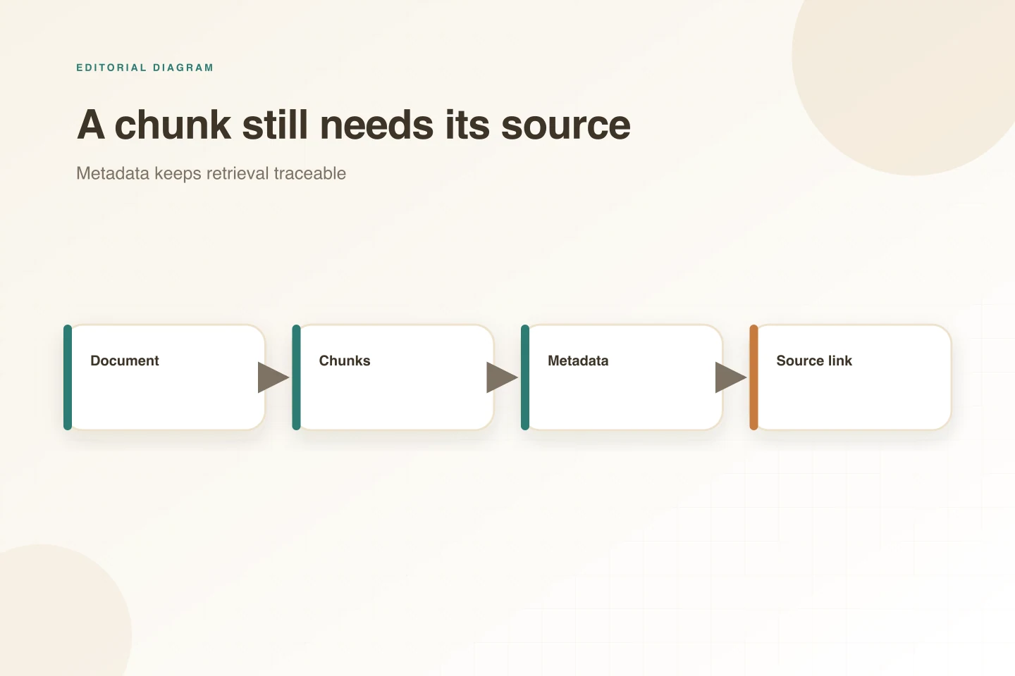Screen dimensions: 1015x676
Task: Click the 'EDITORIAL DIAGRAM' label
Action: tap(144, 68)
